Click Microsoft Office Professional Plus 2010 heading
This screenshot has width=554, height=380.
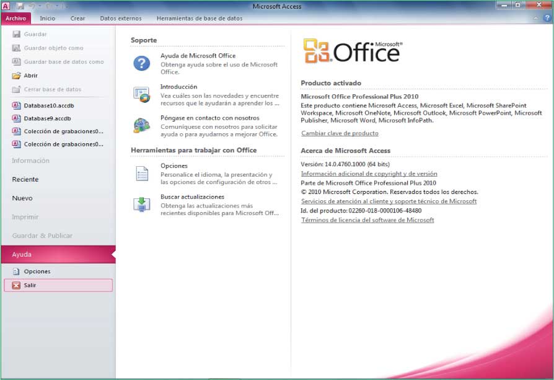[x=359, y=97]
